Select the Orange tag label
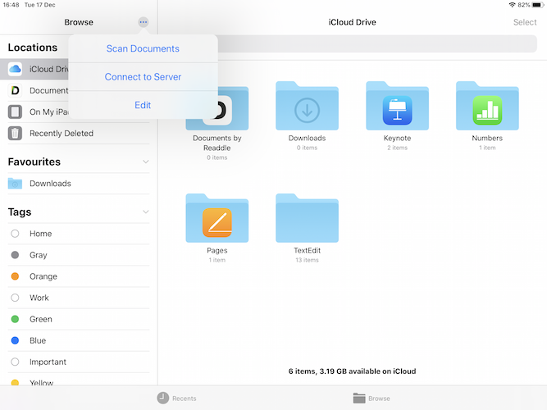The width and height of the screenshot is (547, 410). [43, 276]
